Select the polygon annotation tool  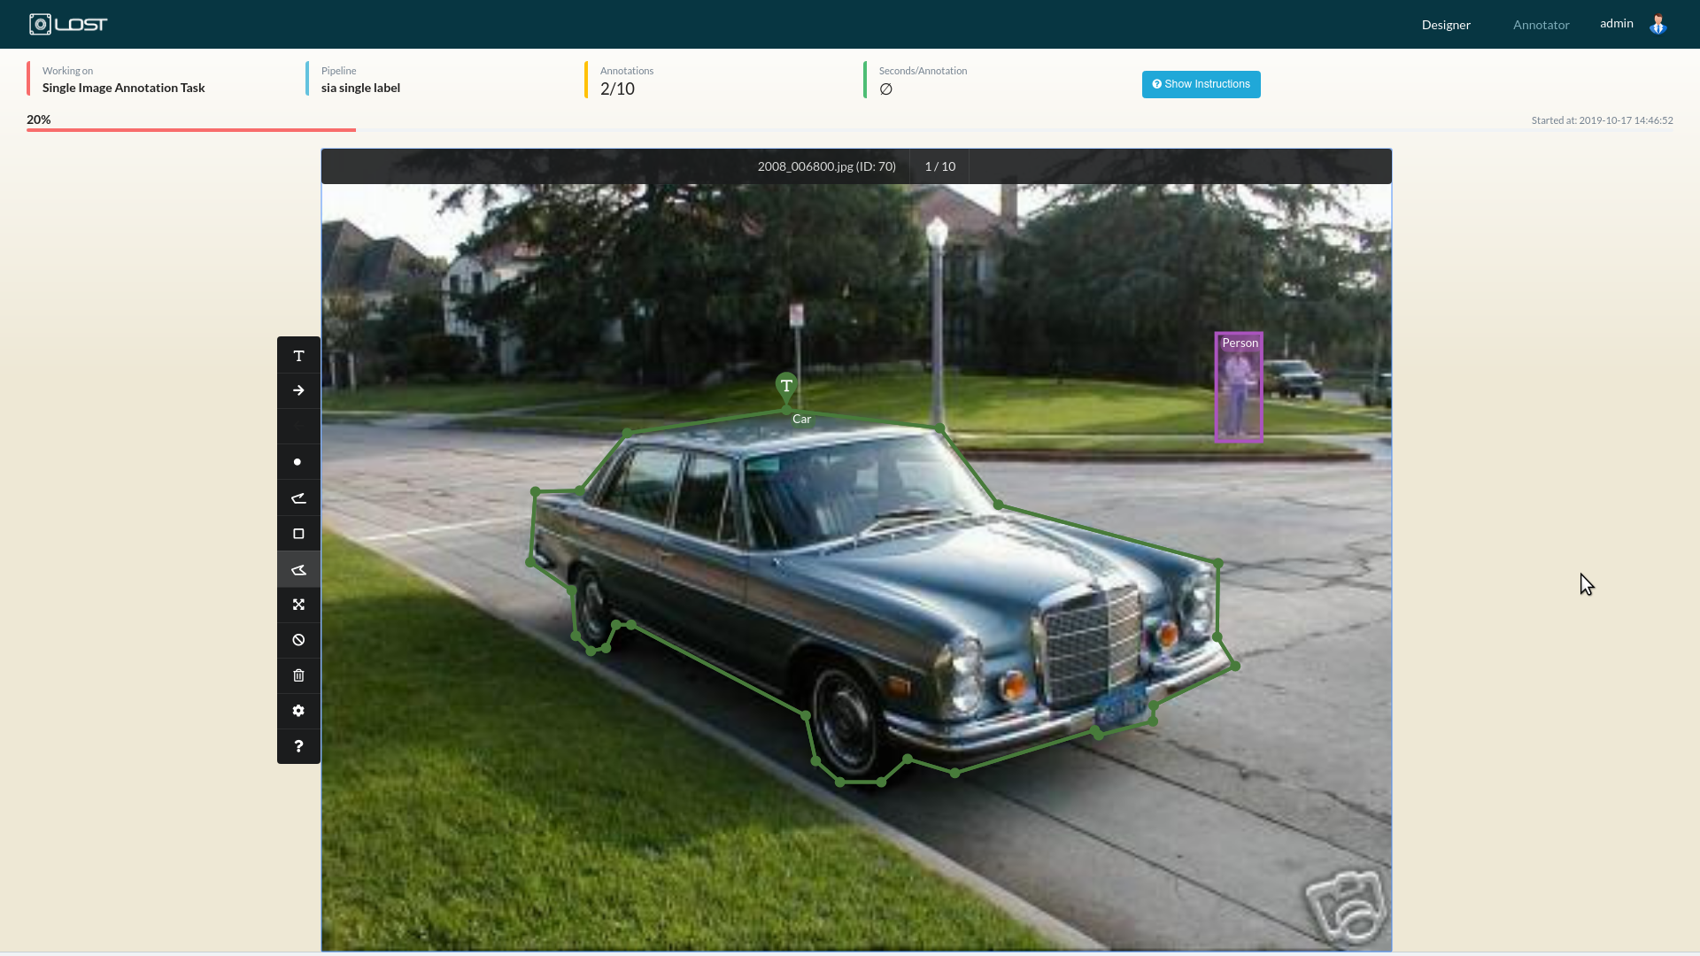tap(298, 570)
